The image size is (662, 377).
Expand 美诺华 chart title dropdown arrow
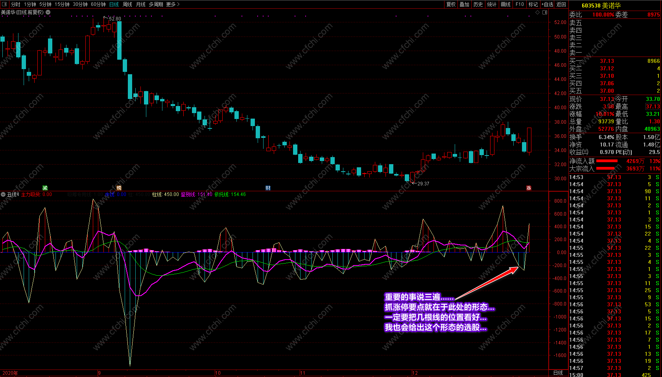click(48, 12)
